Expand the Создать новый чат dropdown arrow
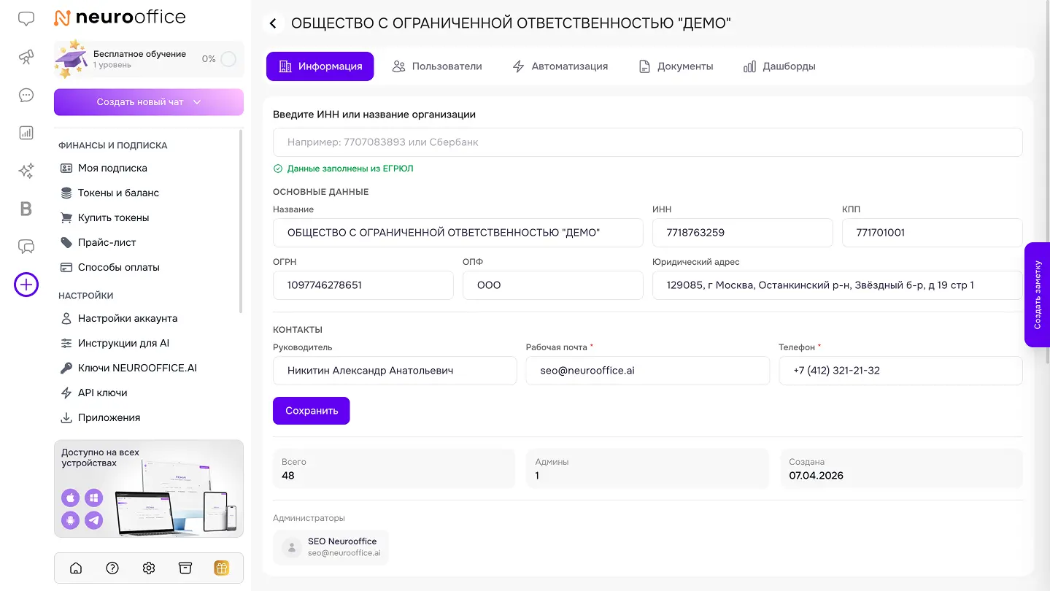1050x591 pixels. point(197,102)
